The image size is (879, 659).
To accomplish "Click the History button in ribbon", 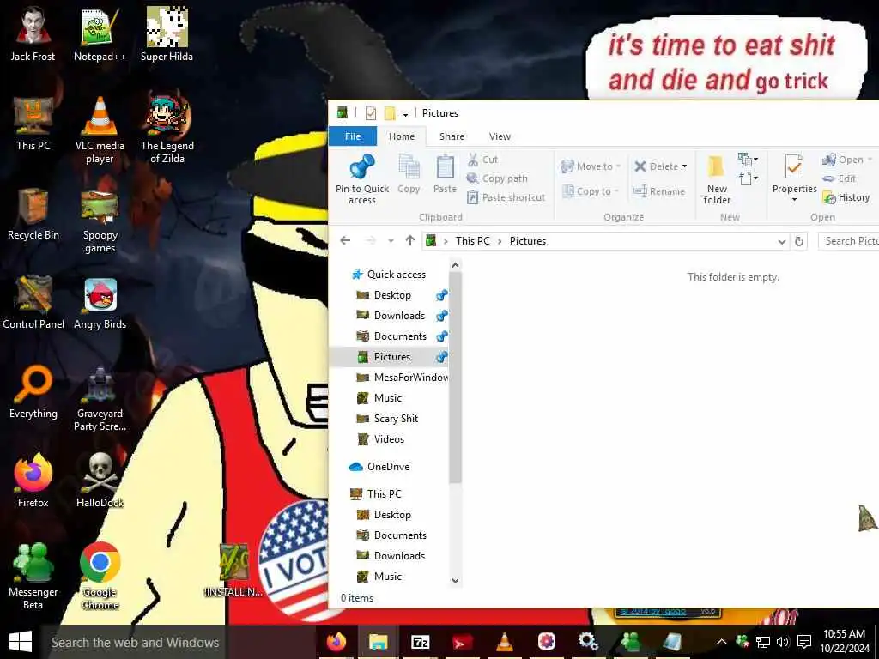I will 846,197.
